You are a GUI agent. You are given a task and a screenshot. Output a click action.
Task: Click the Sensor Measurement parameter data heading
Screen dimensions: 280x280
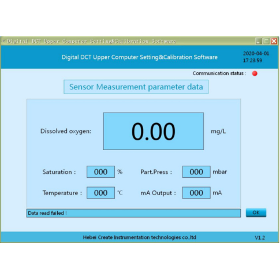[136, 87]
